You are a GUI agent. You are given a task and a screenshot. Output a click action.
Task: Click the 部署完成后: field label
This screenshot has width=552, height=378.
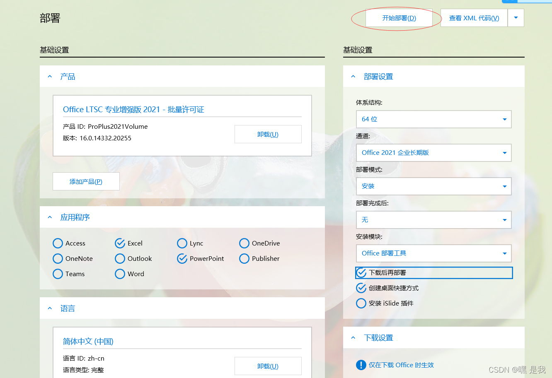pyautogui.click(x=372, y=203)
